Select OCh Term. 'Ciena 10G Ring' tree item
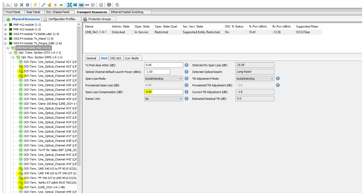 (50, 103)
